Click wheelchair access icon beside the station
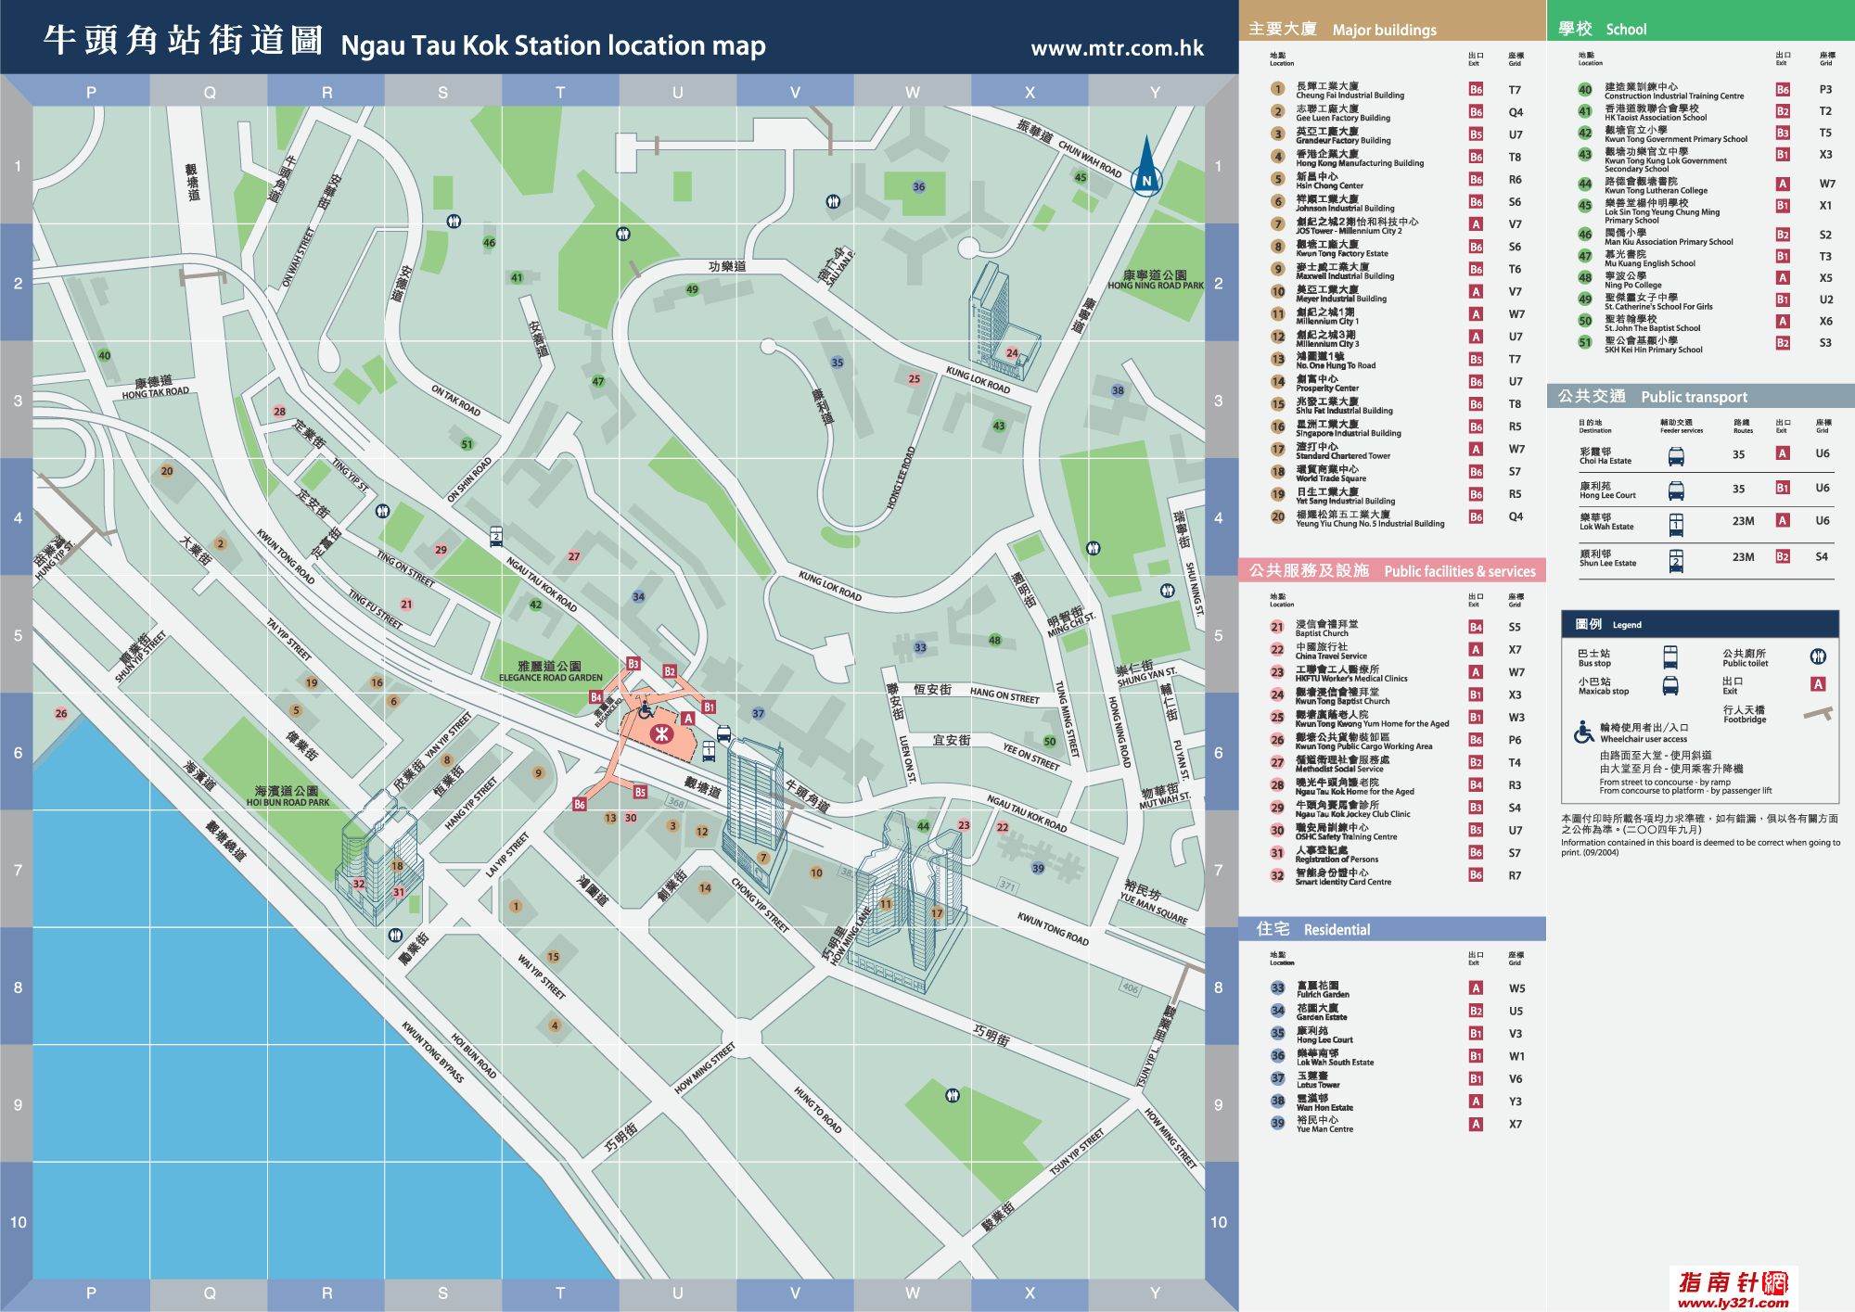 (646, 711)
